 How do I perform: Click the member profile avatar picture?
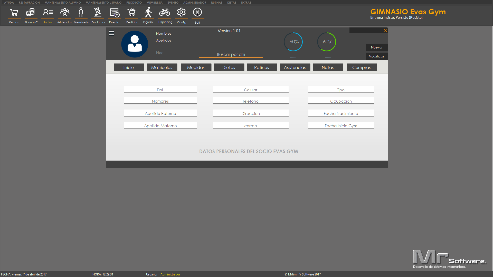click(x=135, y=44)
